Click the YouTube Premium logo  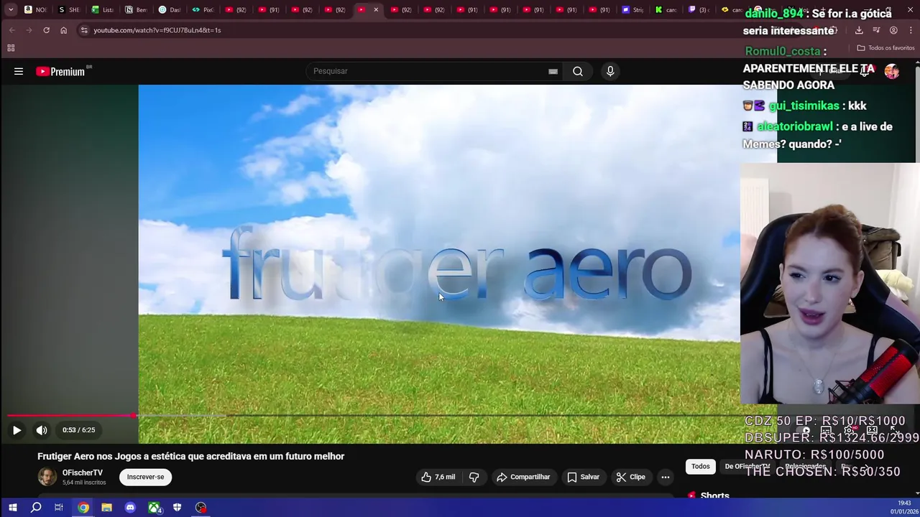[x=60, y=71]
